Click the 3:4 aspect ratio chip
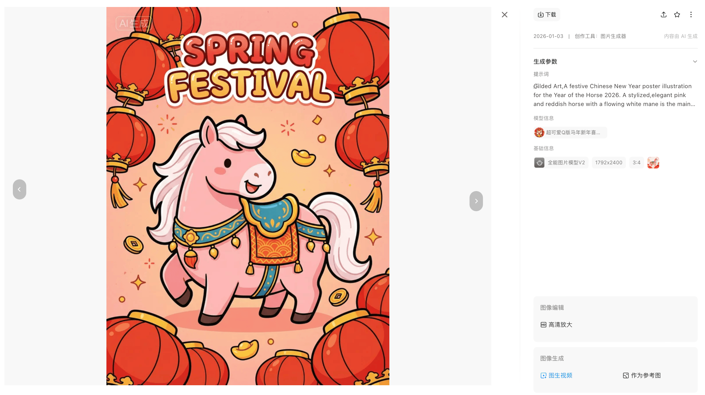 [637, 163]
